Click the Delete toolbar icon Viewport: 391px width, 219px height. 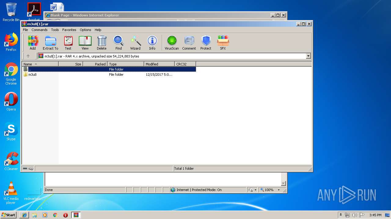point(102,43)
